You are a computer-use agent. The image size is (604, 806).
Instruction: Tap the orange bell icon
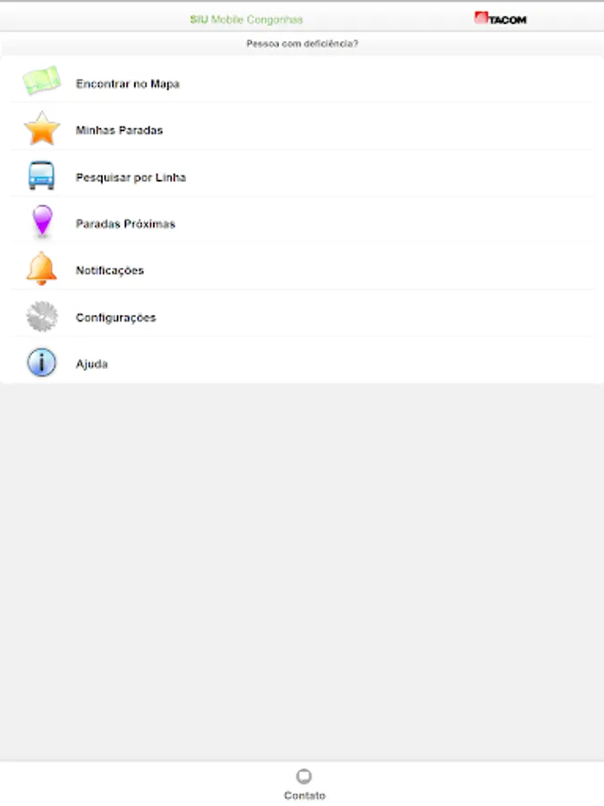(41, 269)
